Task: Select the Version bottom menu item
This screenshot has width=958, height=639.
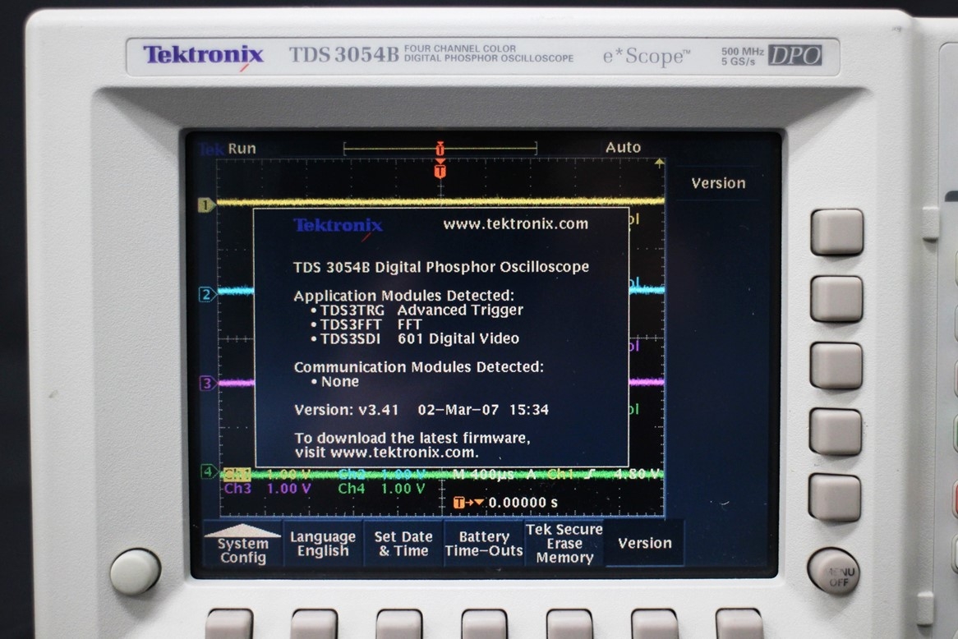Action: pos(645,543)
